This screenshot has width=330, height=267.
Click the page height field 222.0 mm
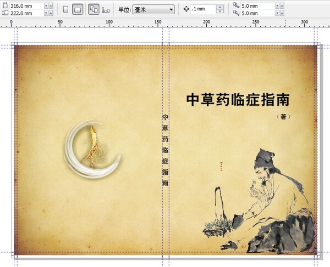27,13
